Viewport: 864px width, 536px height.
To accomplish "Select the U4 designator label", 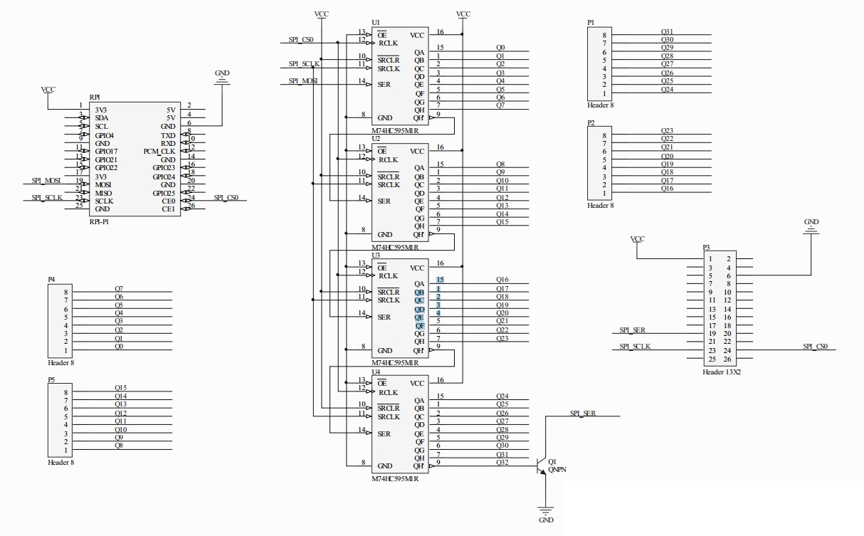I will tap(376, 372).
